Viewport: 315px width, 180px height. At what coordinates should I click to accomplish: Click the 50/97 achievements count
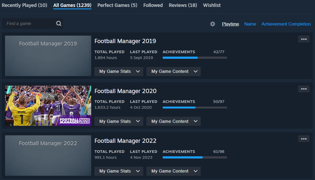219,102
